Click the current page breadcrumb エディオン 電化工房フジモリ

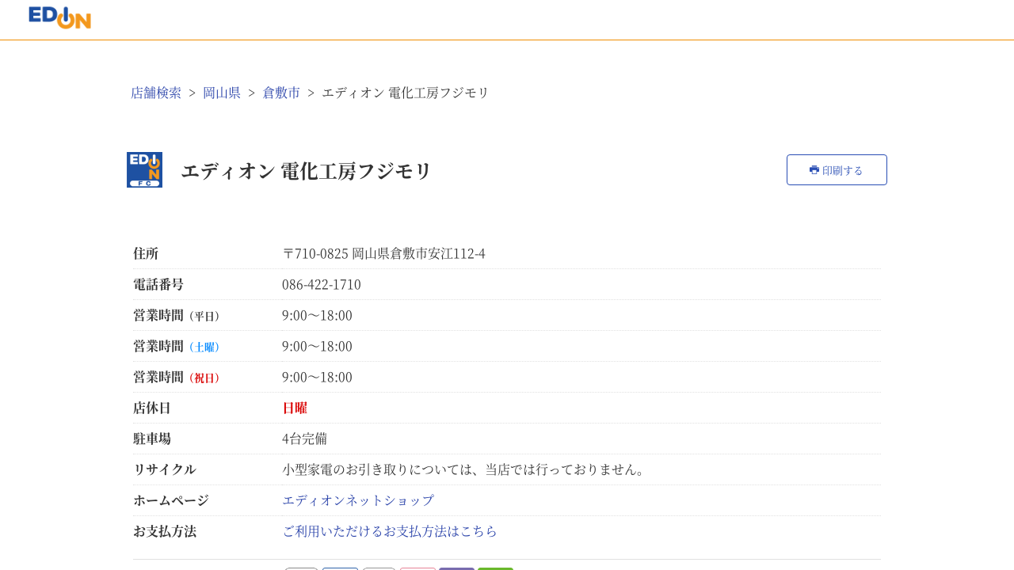[406, 93]
